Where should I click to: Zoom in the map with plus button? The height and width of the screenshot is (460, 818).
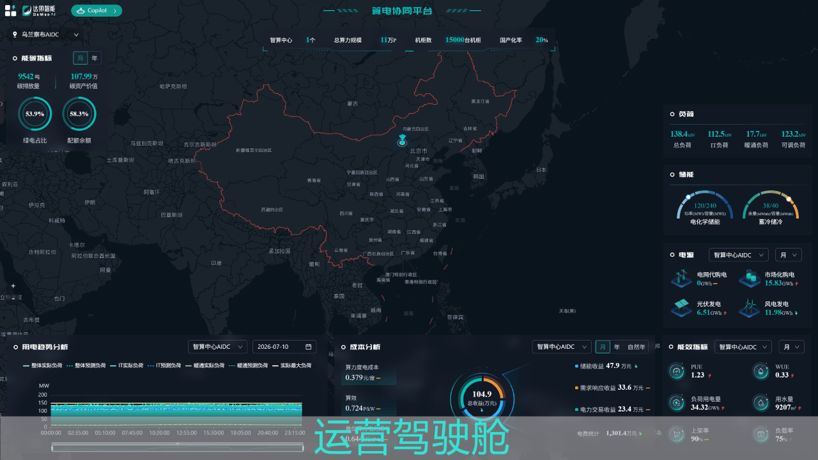pos(13,286)
